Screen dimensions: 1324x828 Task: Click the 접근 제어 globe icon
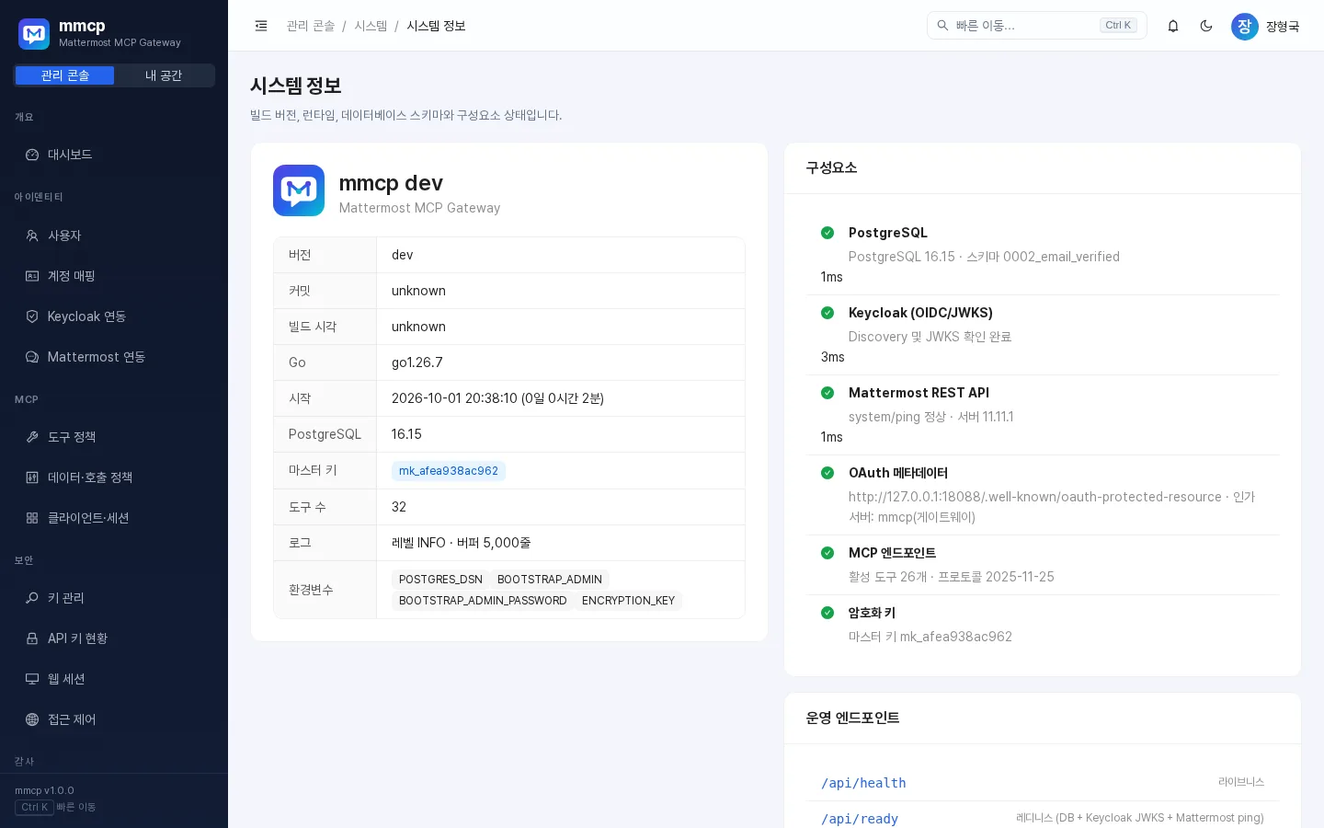pos(32,719)
